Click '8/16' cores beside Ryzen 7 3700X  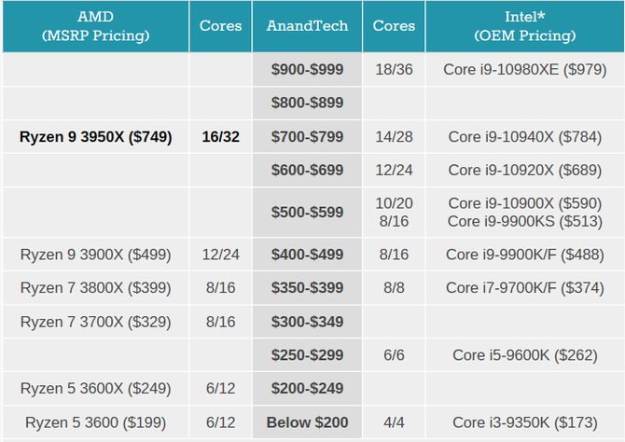coord(220,322)
